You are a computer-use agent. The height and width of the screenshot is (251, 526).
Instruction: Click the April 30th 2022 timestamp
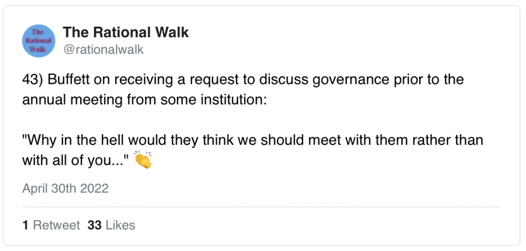coord(65,188)
